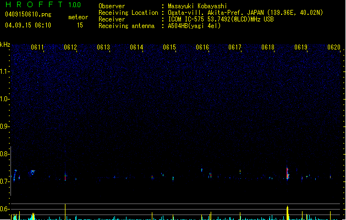Click the 0619 time marker

[x=301, y=47]
